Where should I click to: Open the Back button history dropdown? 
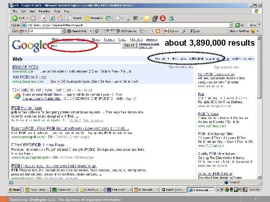point(27,18)
